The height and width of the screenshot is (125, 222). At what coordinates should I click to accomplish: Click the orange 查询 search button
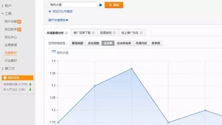(x=114, y=5)
